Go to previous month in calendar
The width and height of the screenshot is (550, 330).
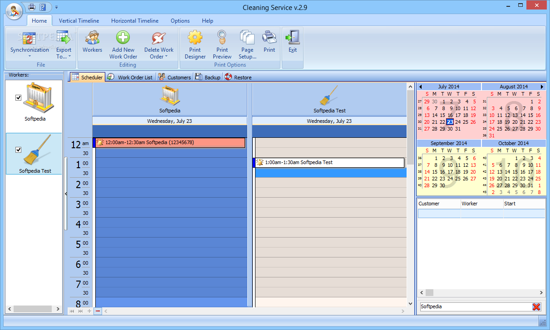421,87
